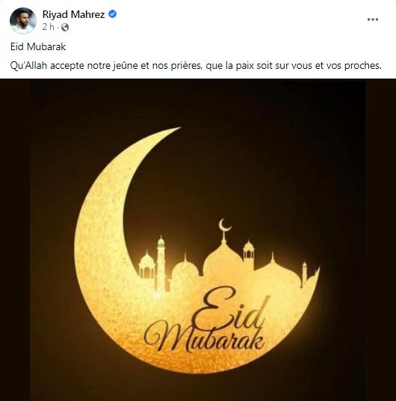Image resolution: width=396 pixels, height=401 pixels.
Task: Click the Eid Mubarak caption text
Action: click(x=38, y=46)
